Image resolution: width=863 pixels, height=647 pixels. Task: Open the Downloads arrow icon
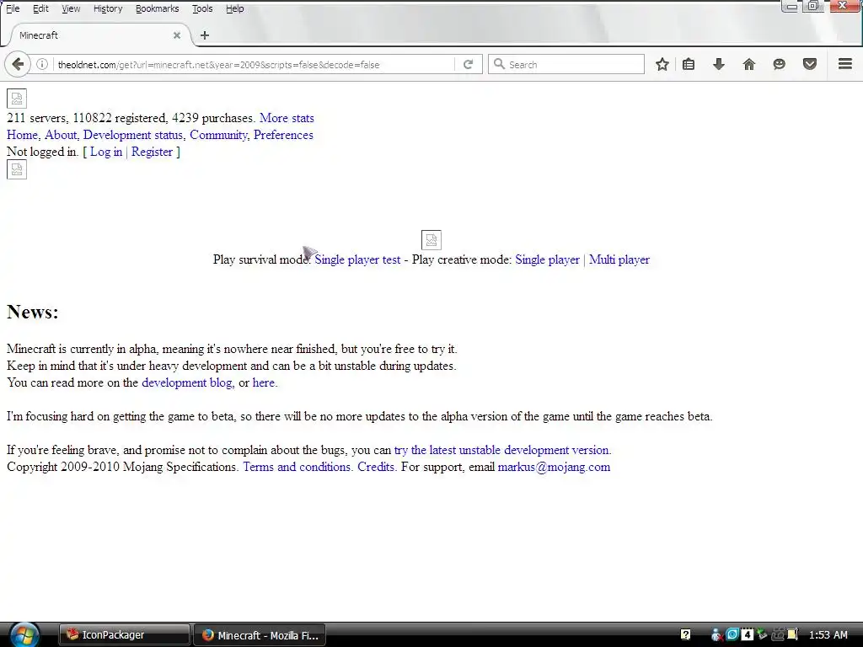(719, 64)
